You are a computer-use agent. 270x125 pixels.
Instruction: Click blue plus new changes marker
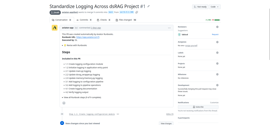(62, 123)
